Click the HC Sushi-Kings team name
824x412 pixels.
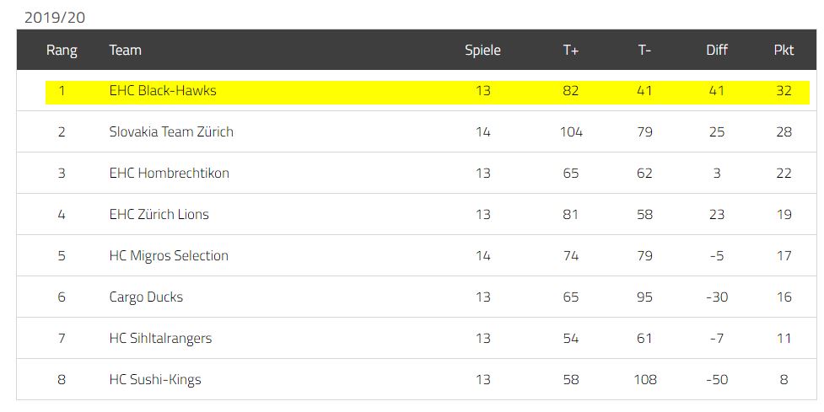[x=155, y=379]
